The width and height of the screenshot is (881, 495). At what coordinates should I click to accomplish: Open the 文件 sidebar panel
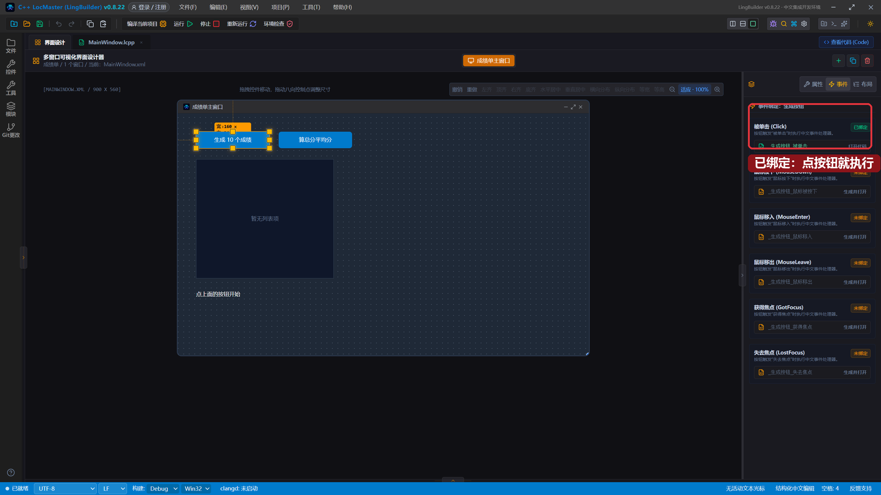(x=11, y=46)
